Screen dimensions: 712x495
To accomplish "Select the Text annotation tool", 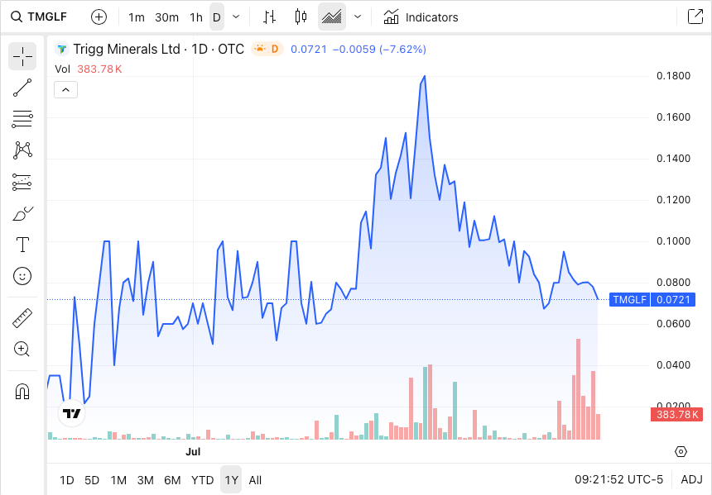I will (22, 245).
